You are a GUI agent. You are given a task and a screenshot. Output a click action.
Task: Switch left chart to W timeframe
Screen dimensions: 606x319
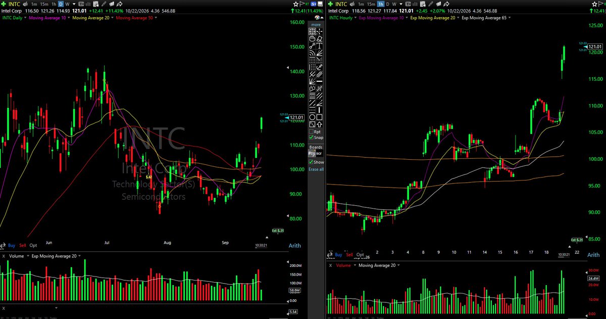[67, 4]
